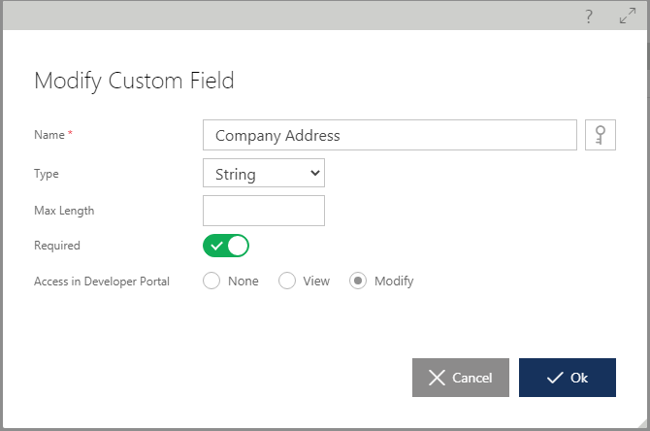Click the Type dropdown chevron arrow

(314, 173)
